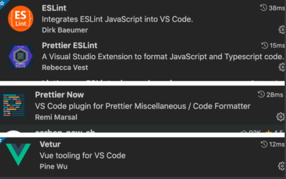Click publisher name Dirk Baeumer
The image size is (286, 179).
pyautogui.click(x=65, y=30)
